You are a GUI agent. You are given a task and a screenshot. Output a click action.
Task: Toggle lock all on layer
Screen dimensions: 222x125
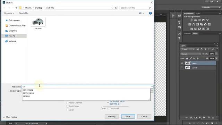(x=198, y=58)
